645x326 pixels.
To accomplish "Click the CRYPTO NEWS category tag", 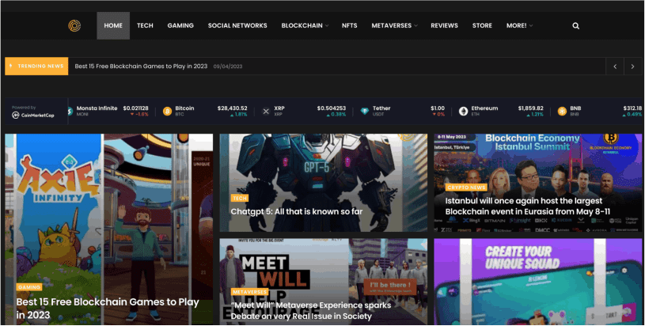I will pyautogui.click(x=466, y=187).
